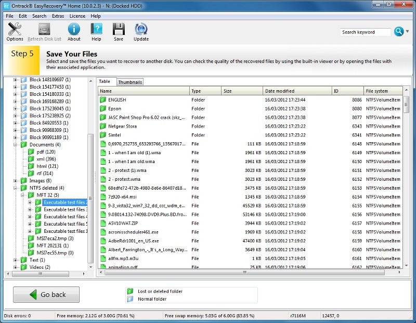The width and height of the screenshot is (416, 323).
Task: Open the Search menu
Action: point(40,16)
